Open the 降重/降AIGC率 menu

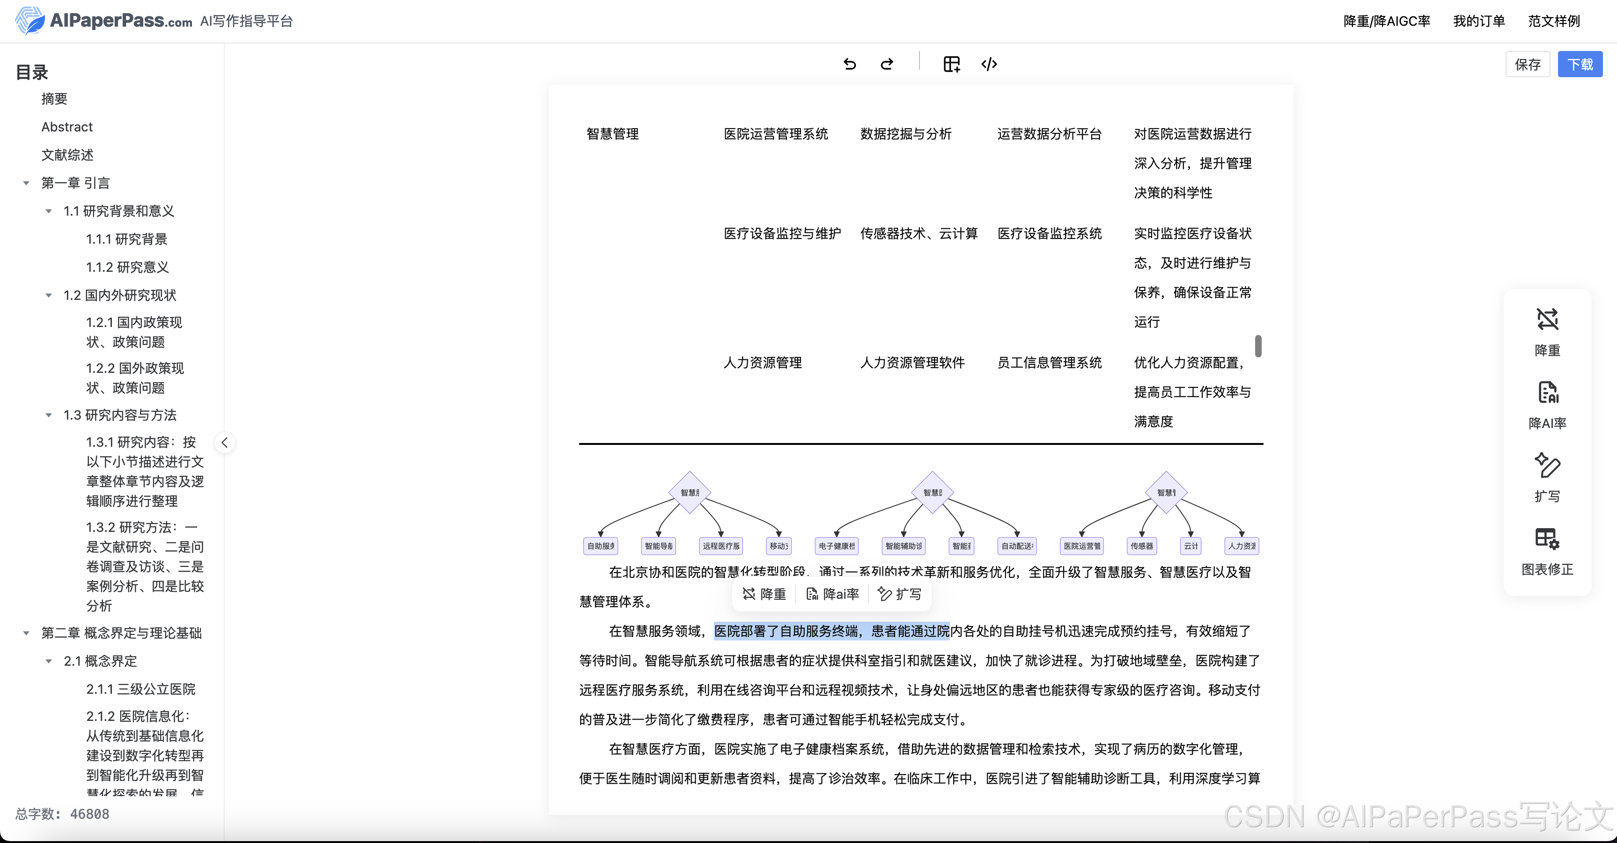tap(1386, 21)
